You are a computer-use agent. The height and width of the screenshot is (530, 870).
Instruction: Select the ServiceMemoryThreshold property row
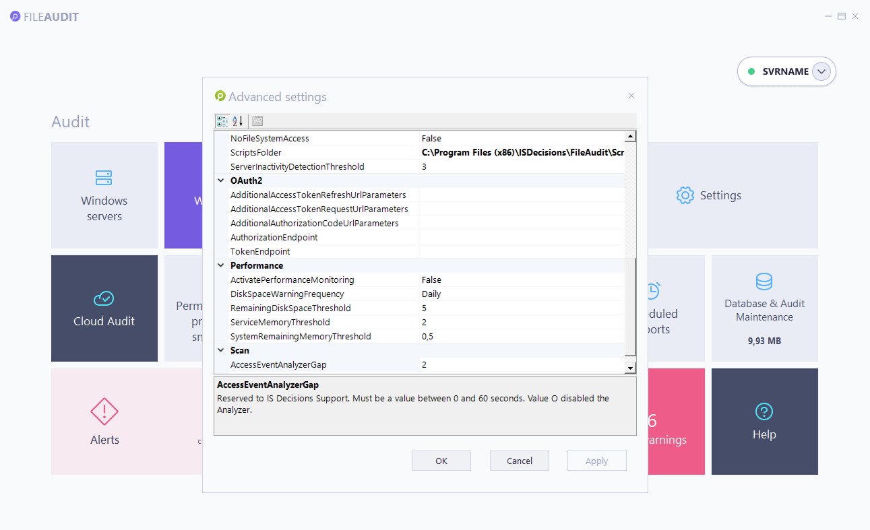point(420,322)
